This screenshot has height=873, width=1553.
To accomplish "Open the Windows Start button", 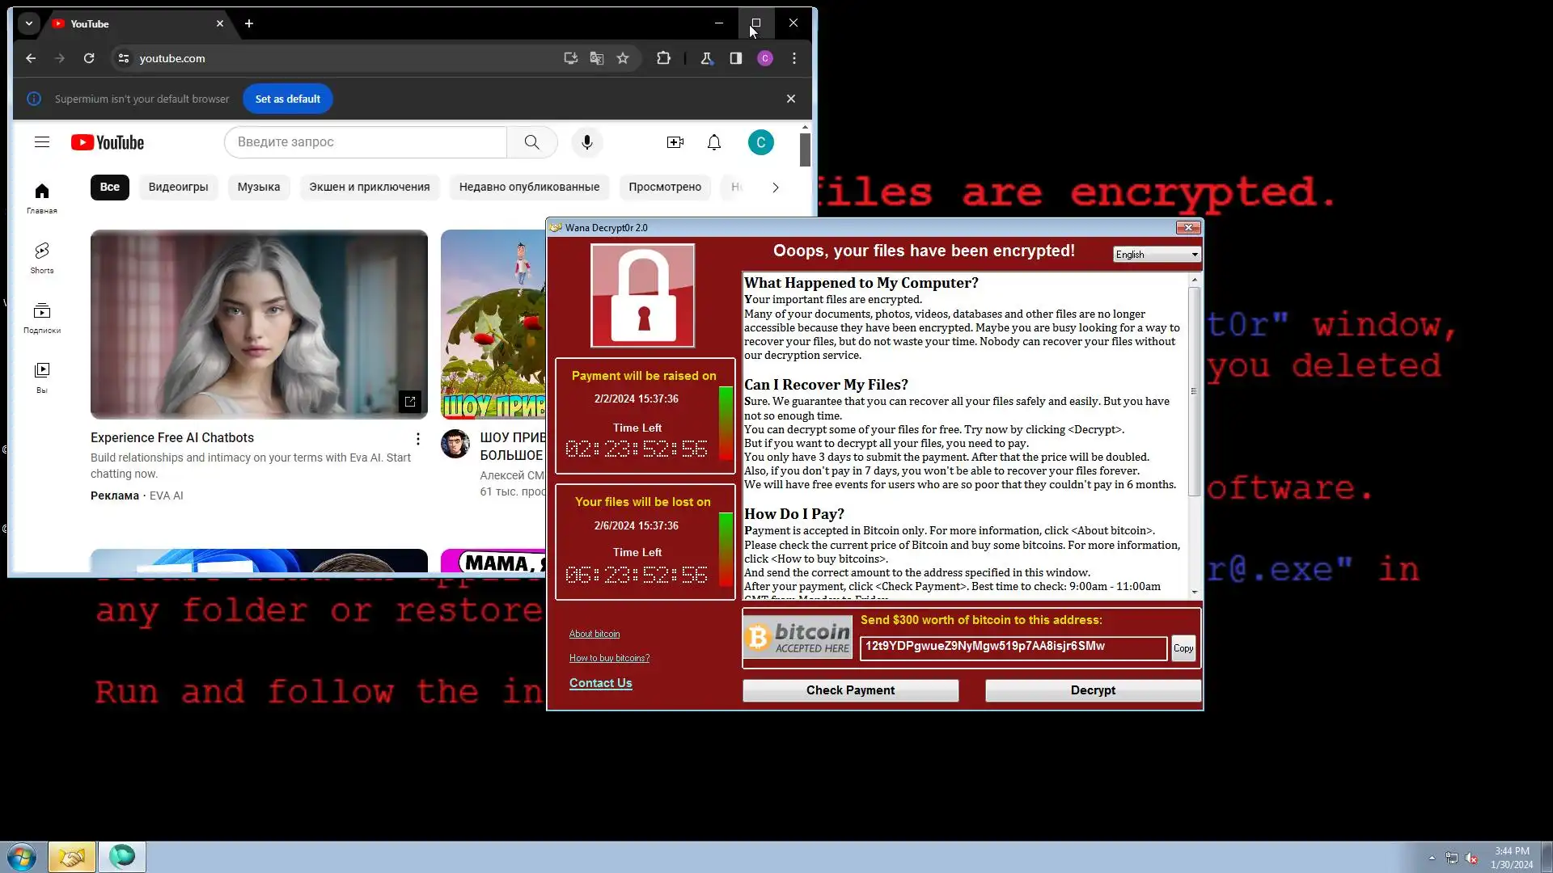I will tap(22, 857).
